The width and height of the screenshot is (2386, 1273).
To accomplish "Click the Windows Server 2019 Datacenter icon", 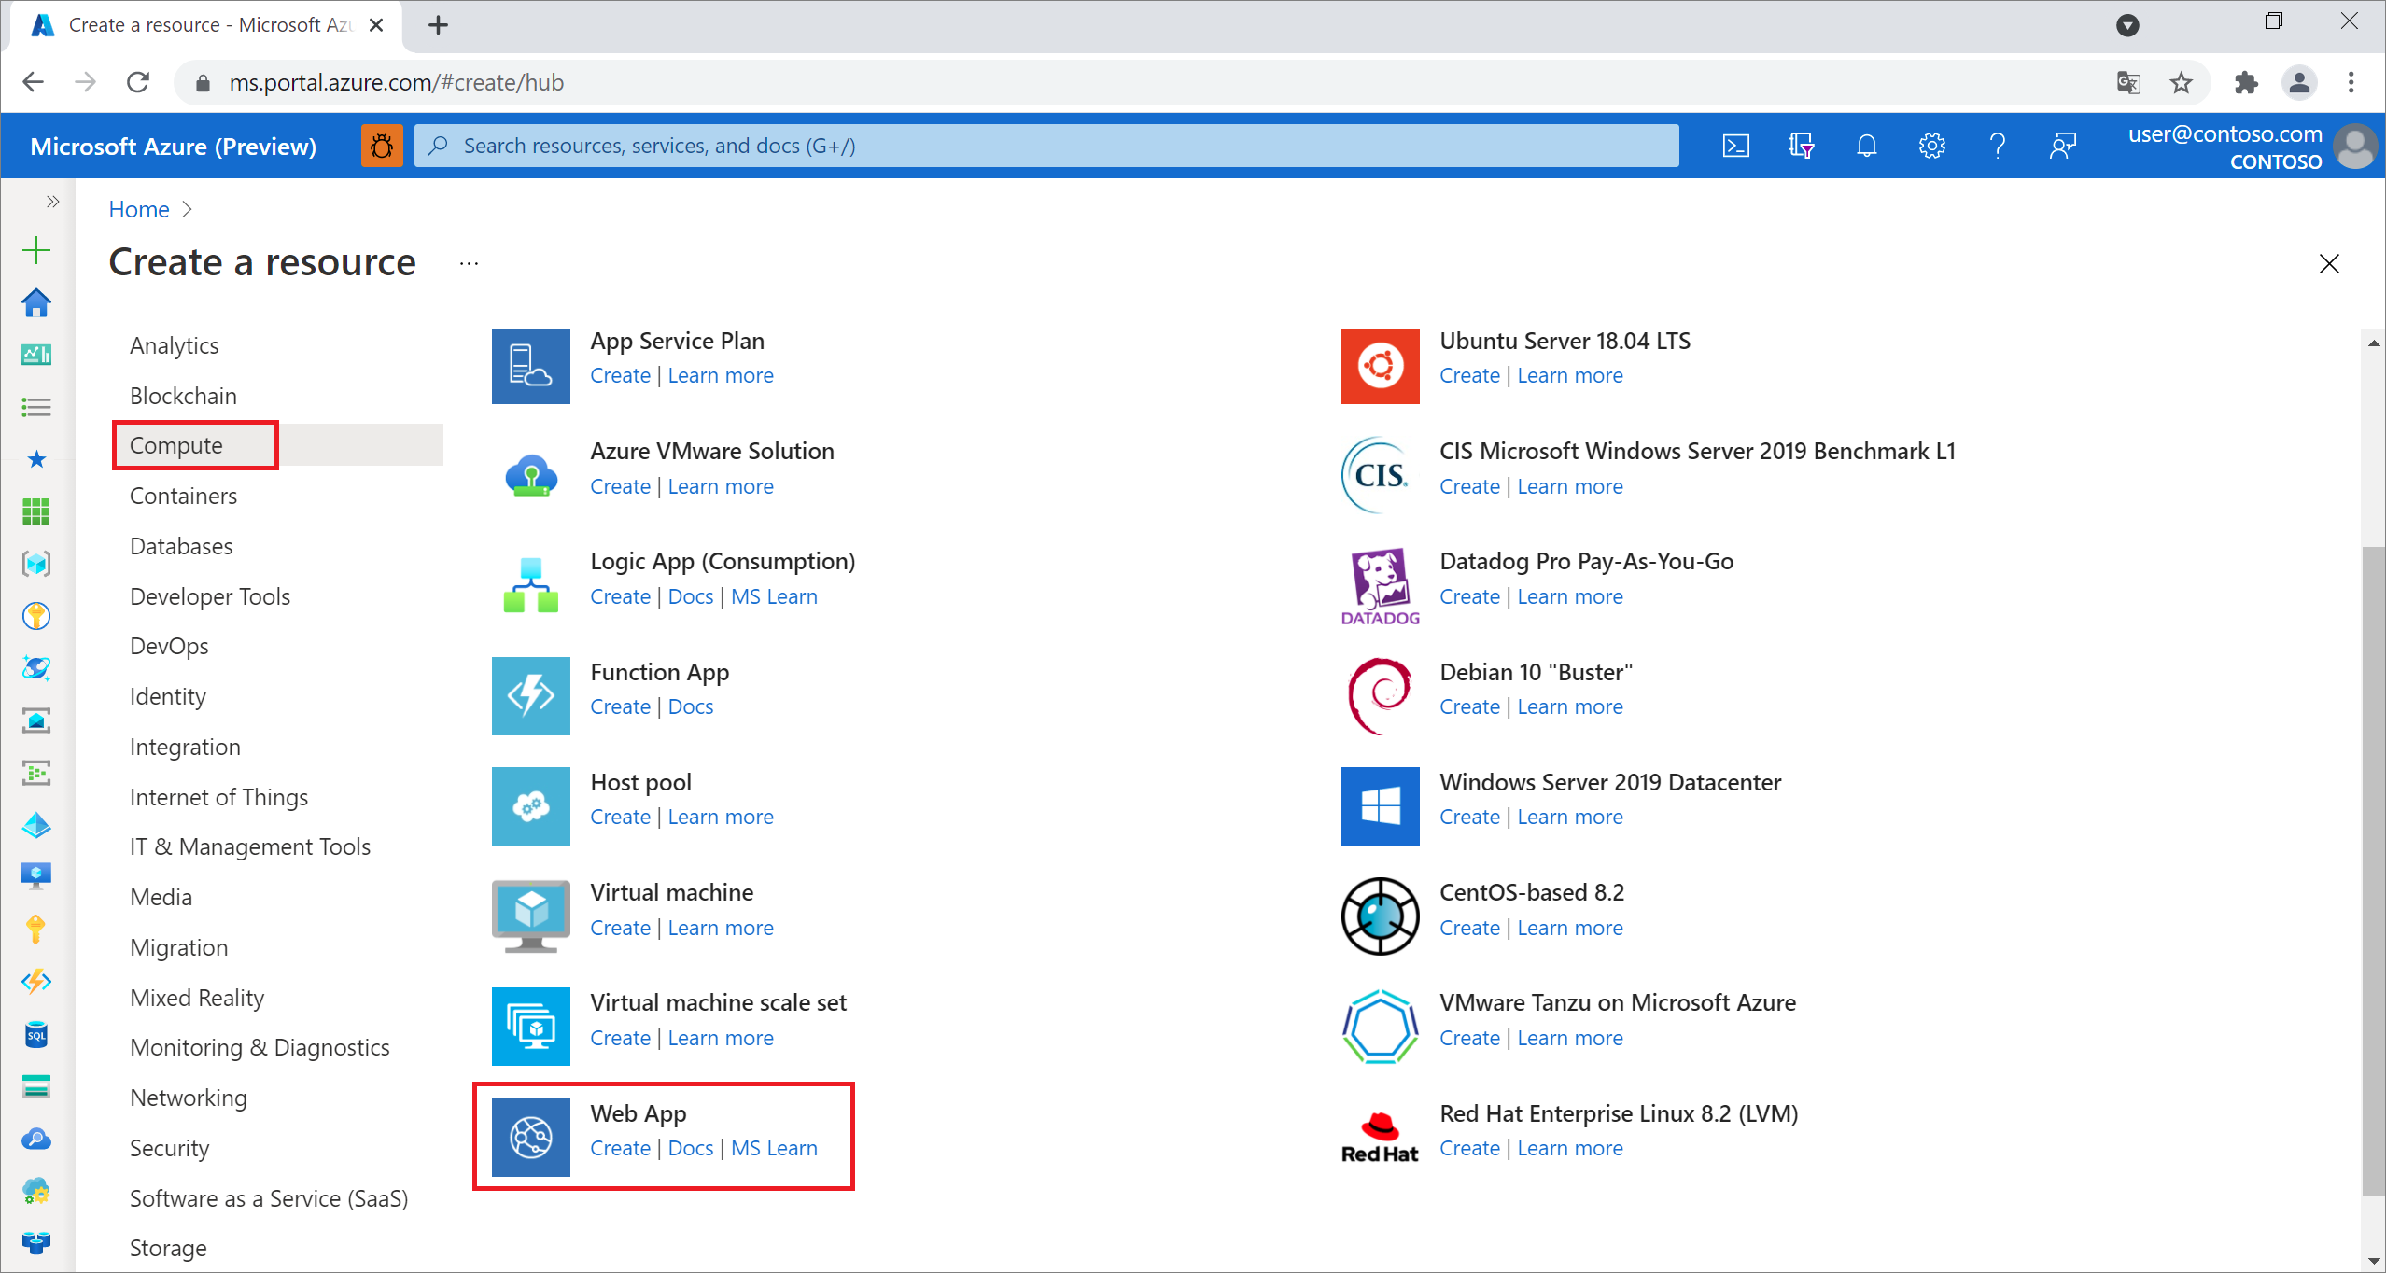I will click(x=1376, y=806).
